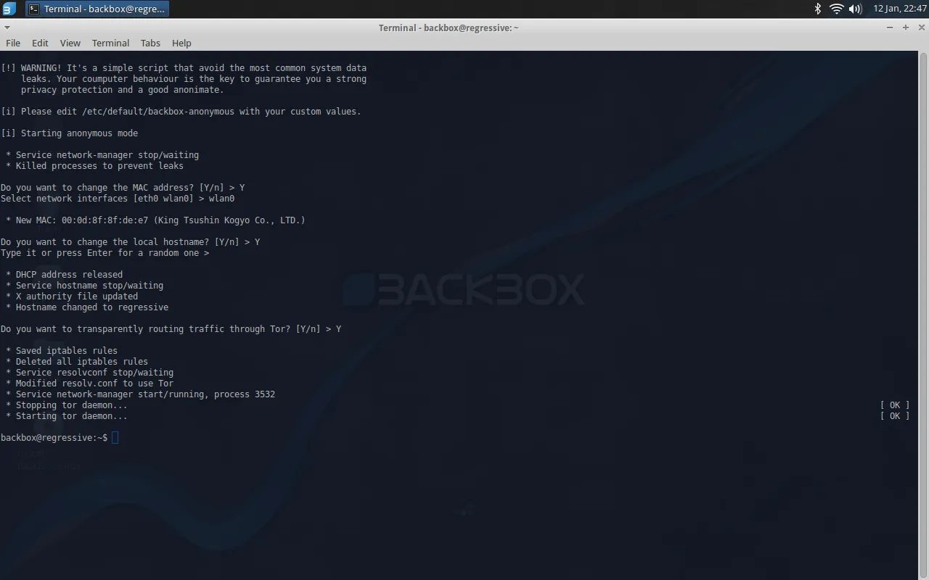Show the calendar from the panel clock
929x580 pixels.
[899, 9]
